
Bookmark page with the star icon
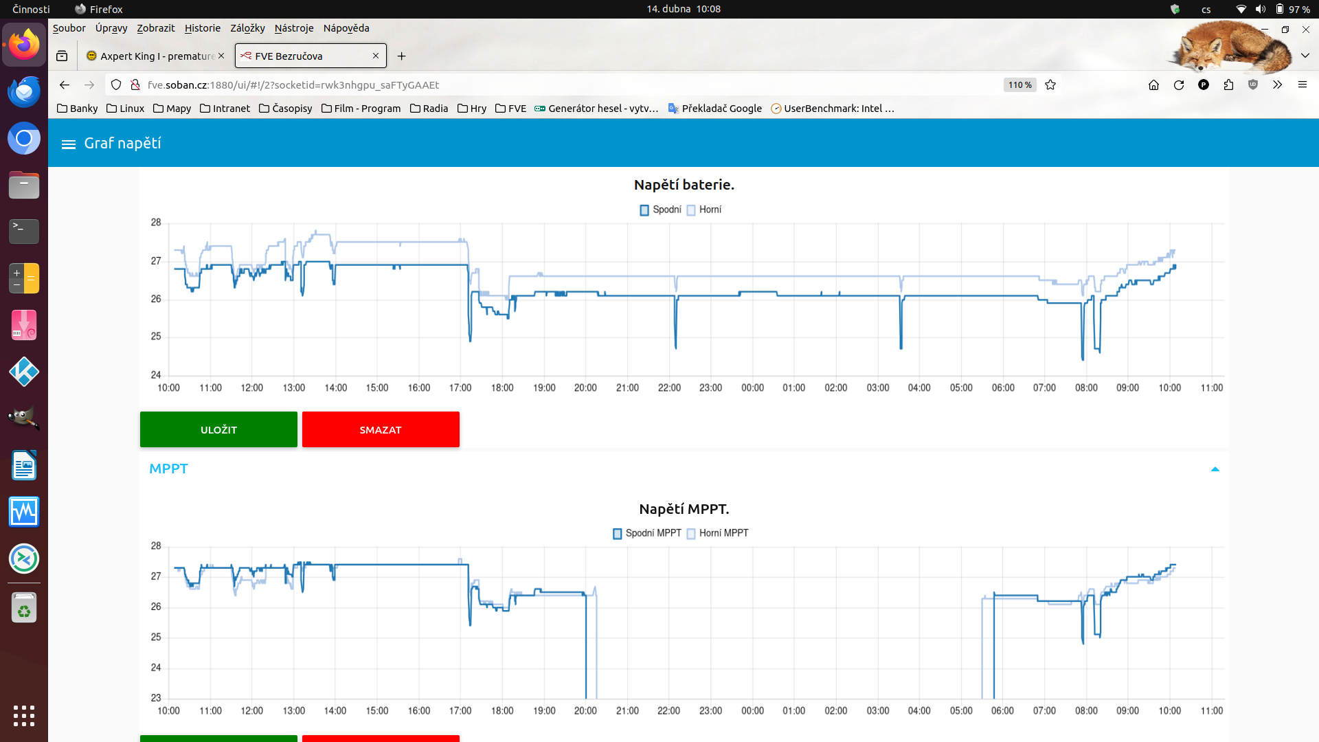click(1050, 85)
